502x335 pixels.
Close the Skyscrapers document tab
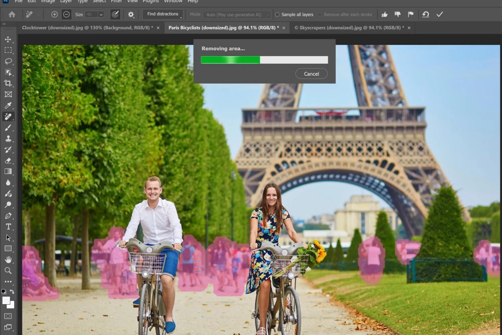tap(409, 28)
